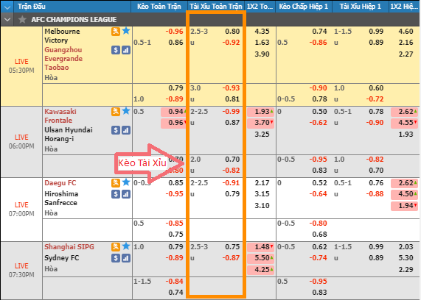Open statistics chart icon for Hiroshima Sanfrecce match
Screen dimensions: 421x300
(126, 194)
